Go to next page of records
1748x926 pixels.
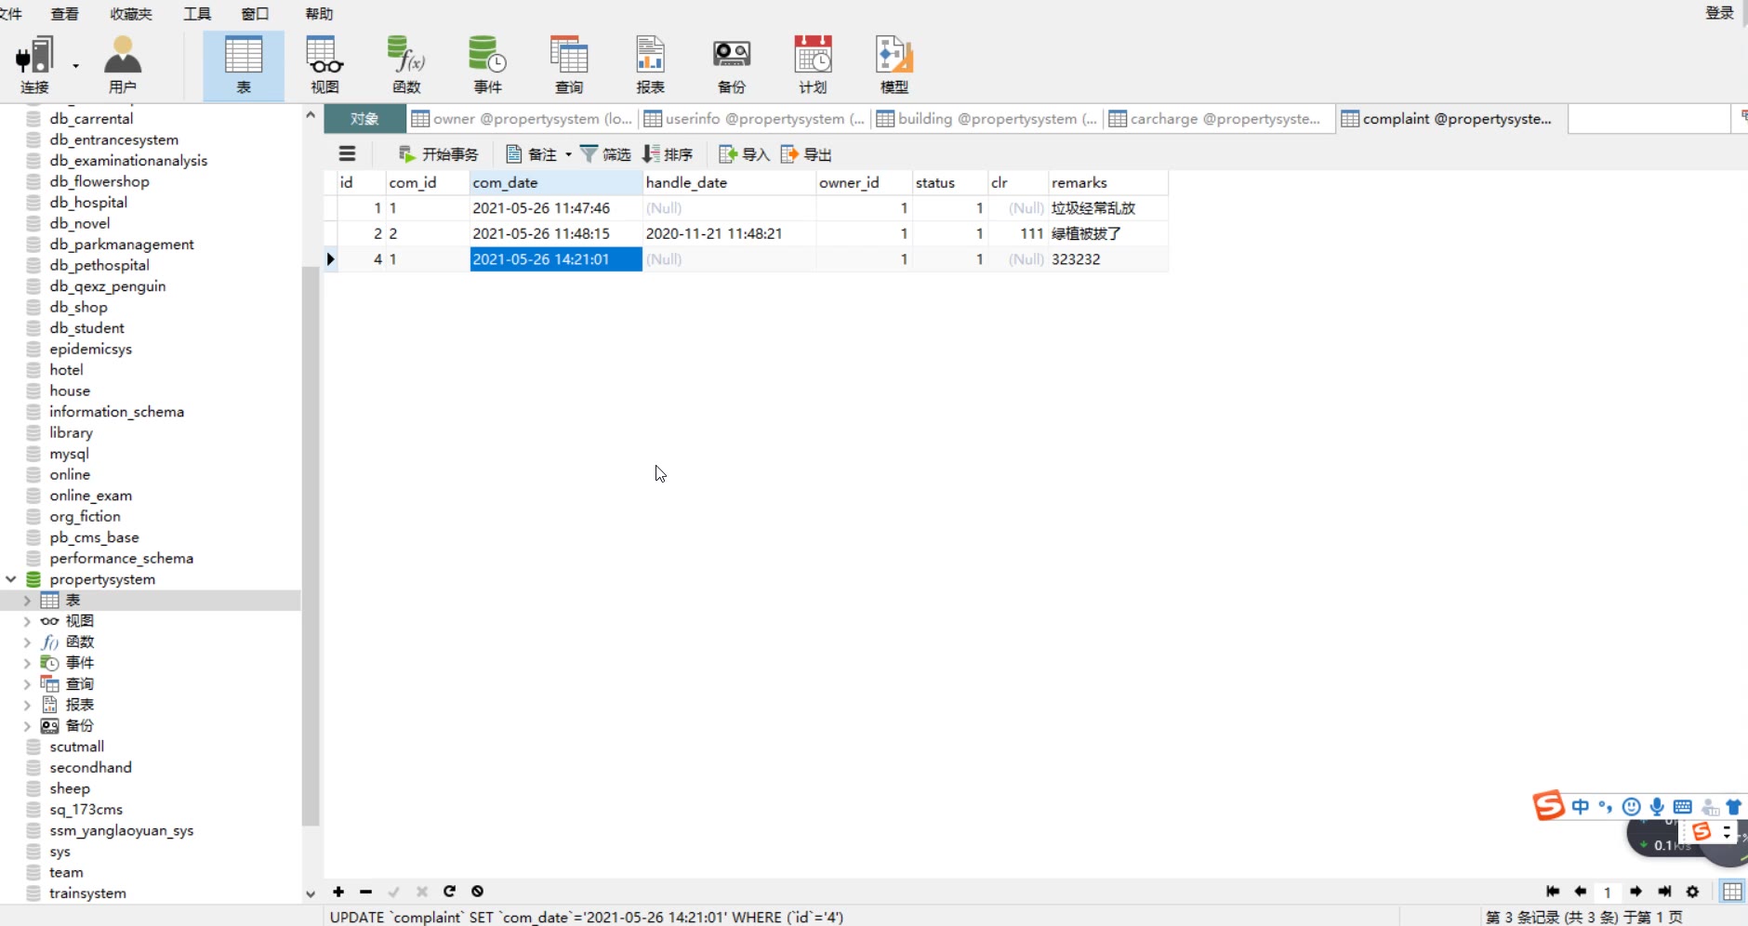click(1635, 892)
